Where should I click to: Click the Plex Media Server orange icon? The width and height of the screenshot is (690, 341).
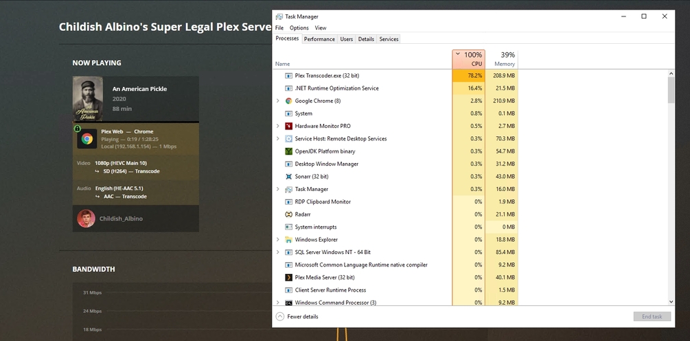[288, 277]
